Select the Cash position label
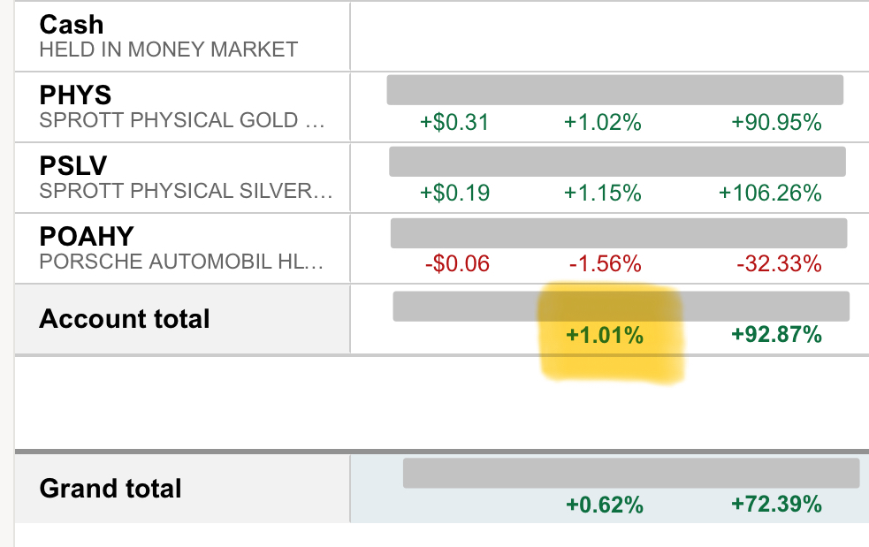 (x=71, y=24)
